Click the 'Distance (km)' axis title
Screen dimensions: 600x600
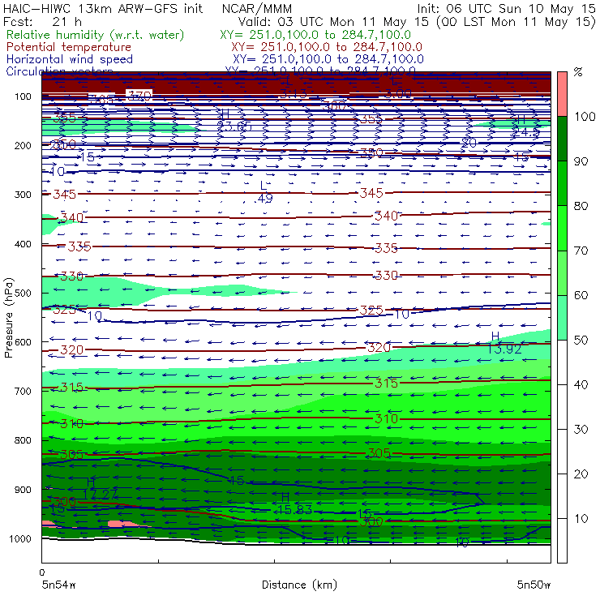[299, 585]
